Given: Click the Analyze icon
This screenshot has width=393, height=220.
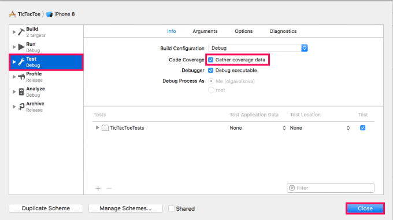Looking at the screenshot, I should [x=21, y=91].
